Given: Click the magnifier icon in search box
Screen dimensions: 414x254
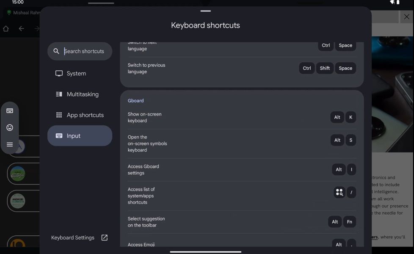Looking at the screenshot, I should pyautogui.click(x=56, y=51).
